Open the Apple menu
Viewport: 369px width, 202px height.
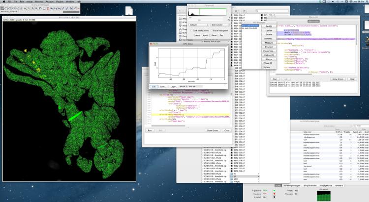coord(4,2)
